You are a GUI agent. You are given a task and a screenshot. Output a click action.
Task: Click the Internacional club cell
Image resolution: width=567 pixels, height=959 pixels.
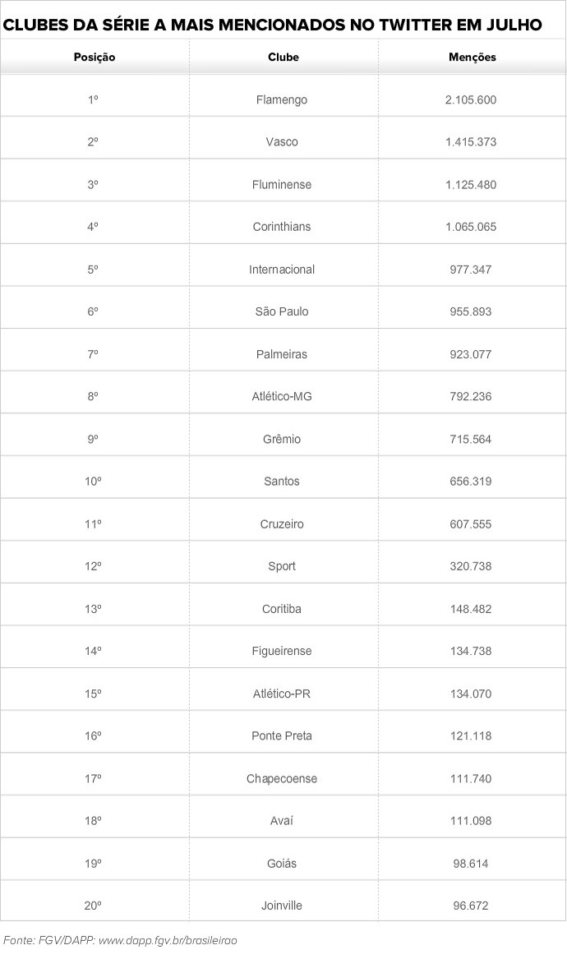282,270
